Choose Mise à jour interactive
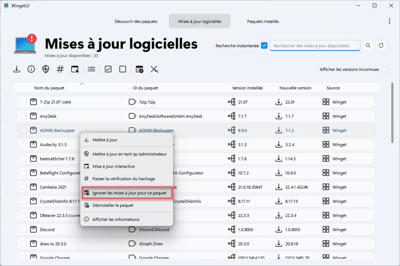Viewport: 400px width, 266px height. [127, 166]
